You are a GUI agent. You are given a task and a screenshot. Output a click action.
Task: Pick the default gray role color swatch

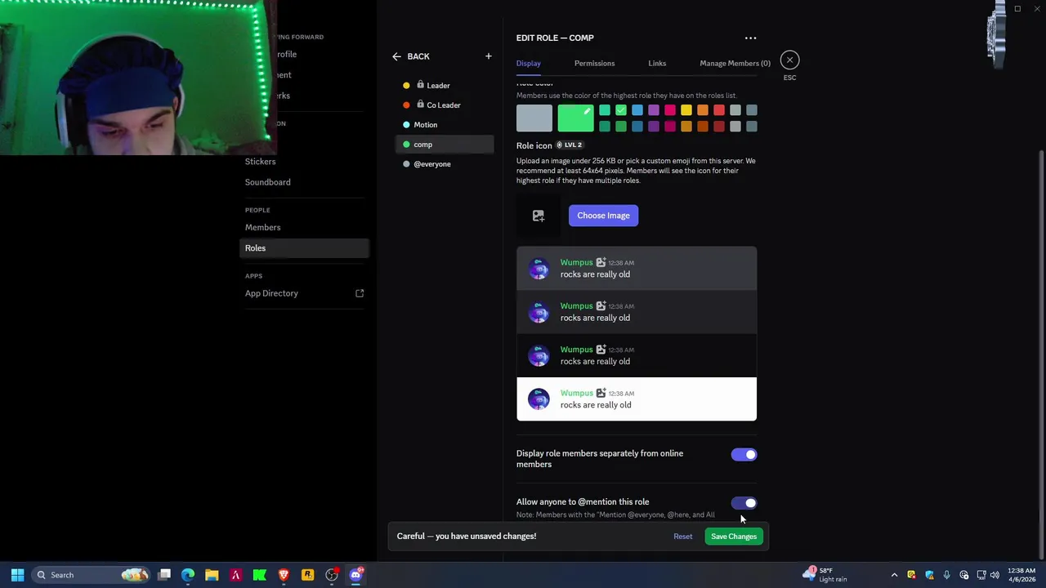point(534,118)
